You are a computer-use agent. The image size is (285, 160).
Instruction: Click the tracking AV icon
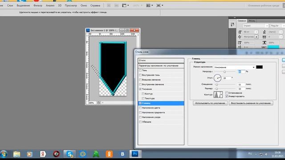(265, 36)
